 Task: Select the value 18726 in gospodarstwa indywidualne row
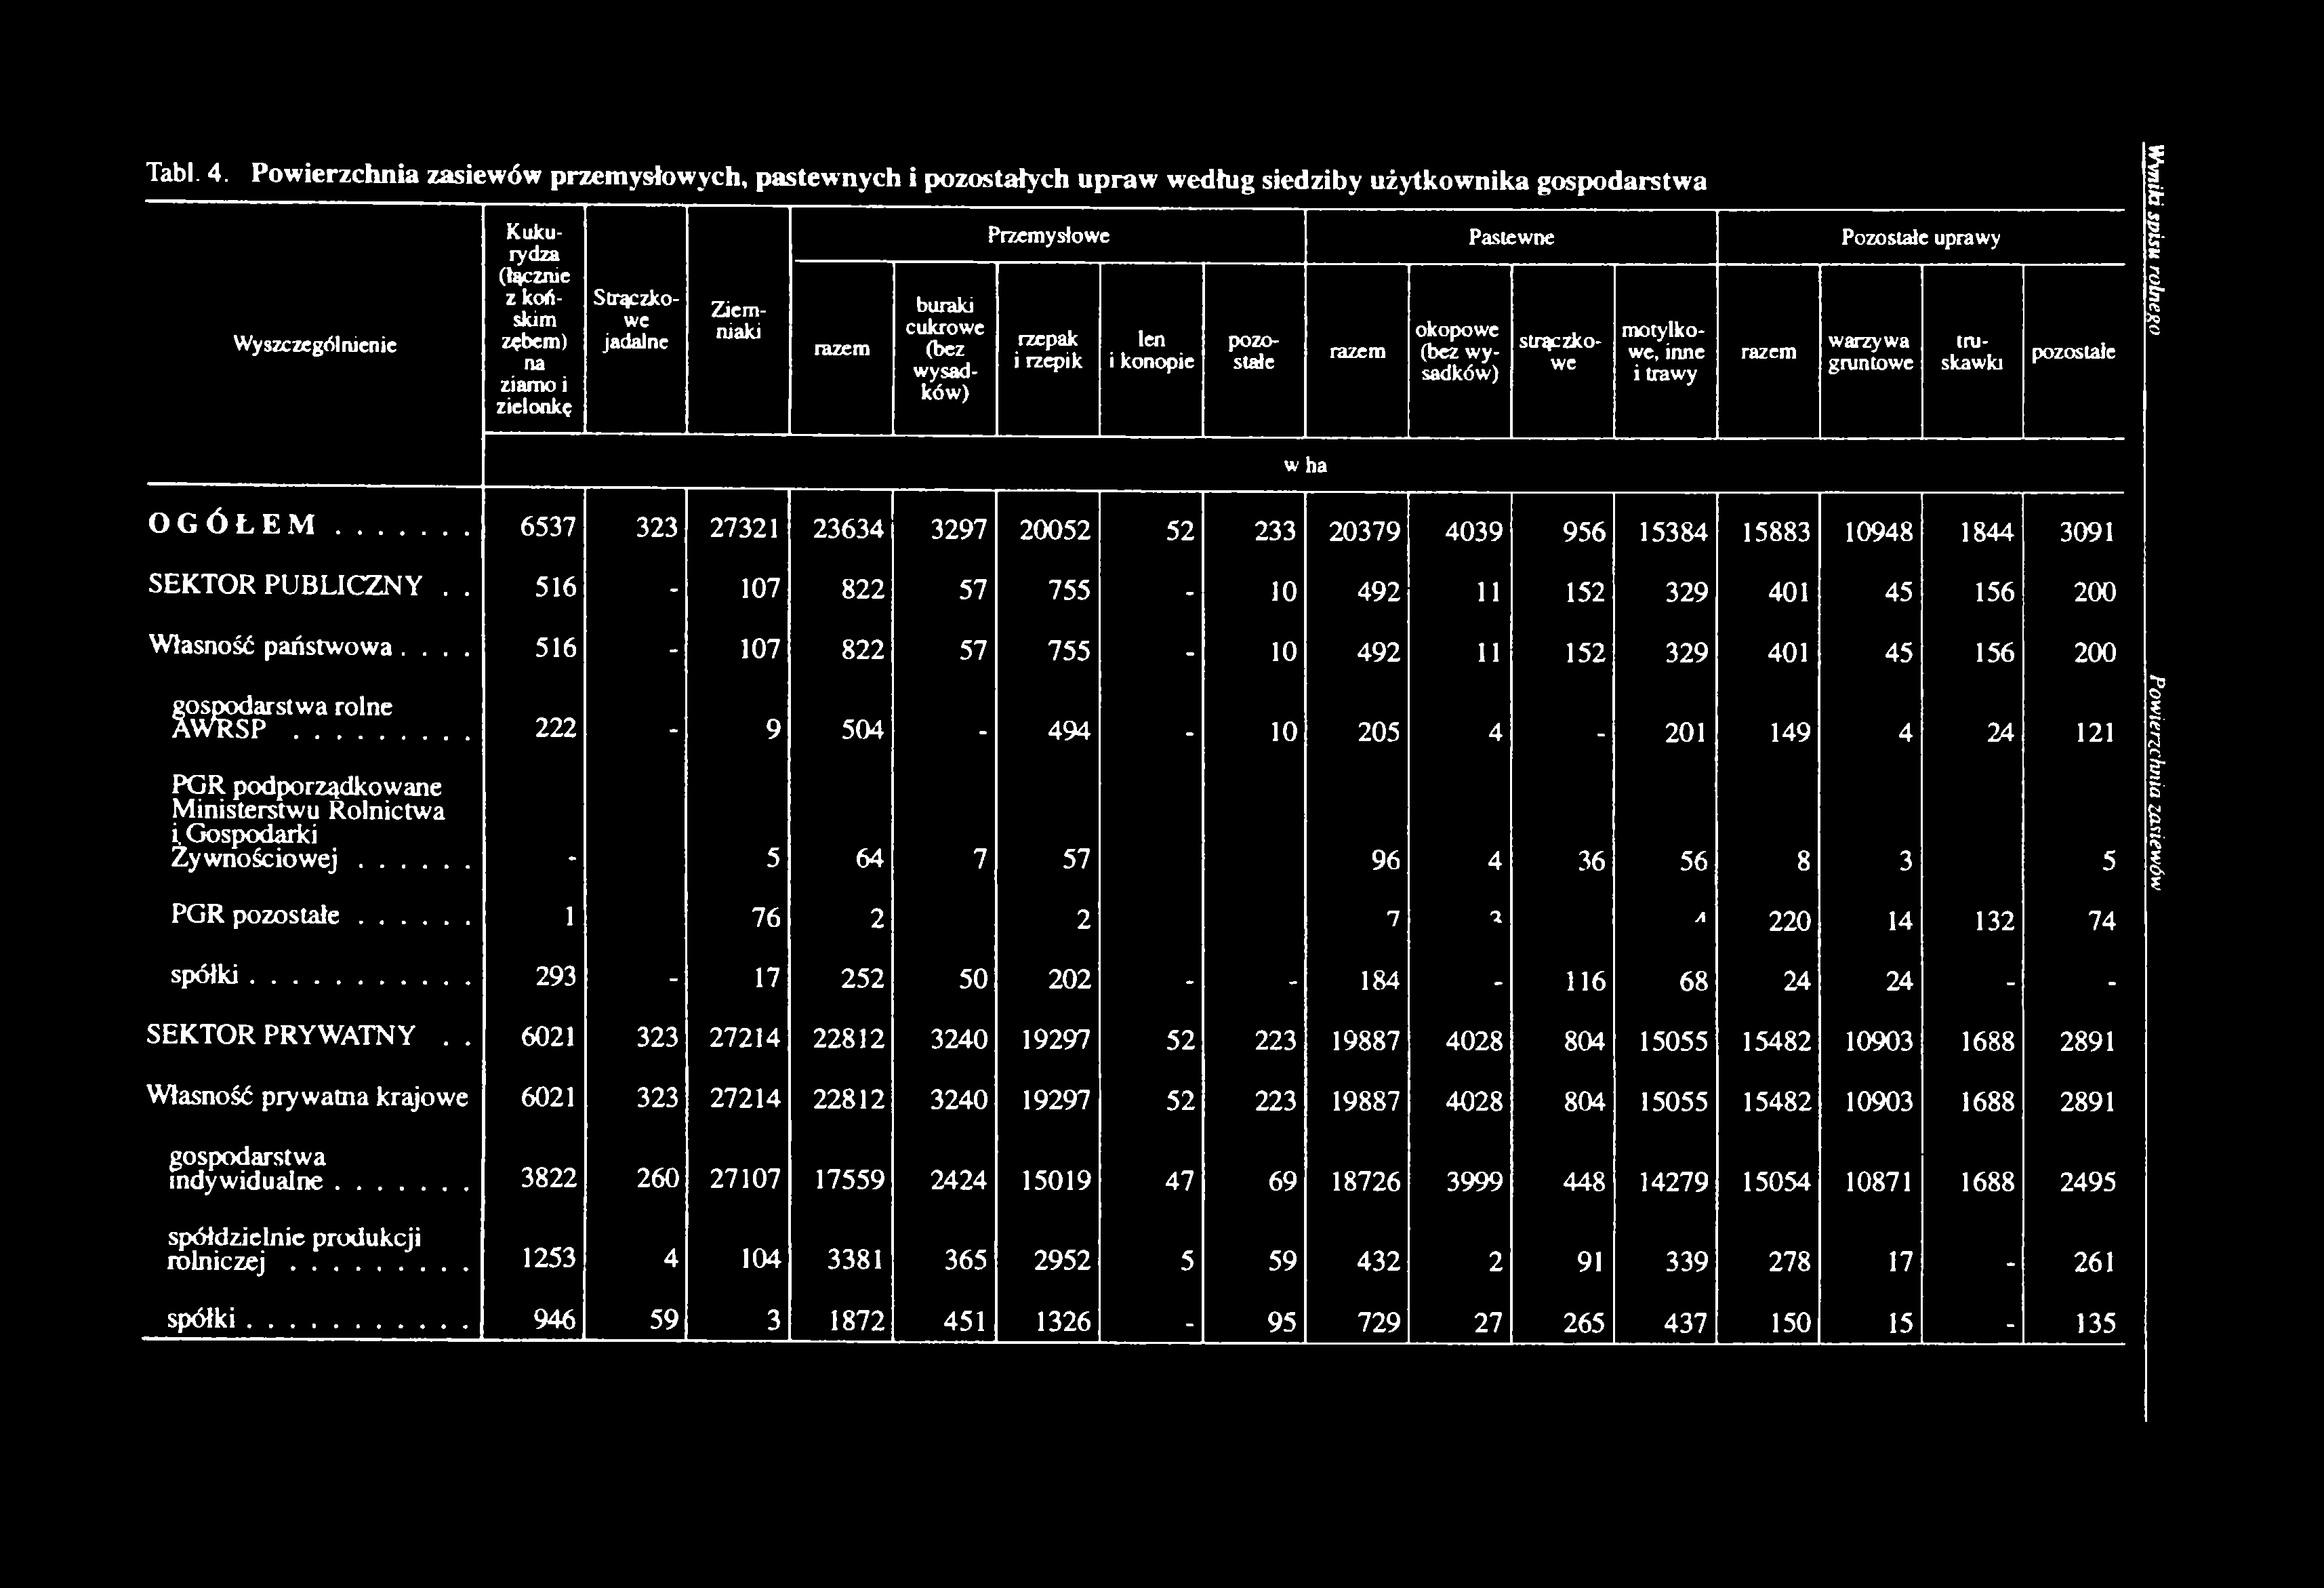tap(1364, 1182)
